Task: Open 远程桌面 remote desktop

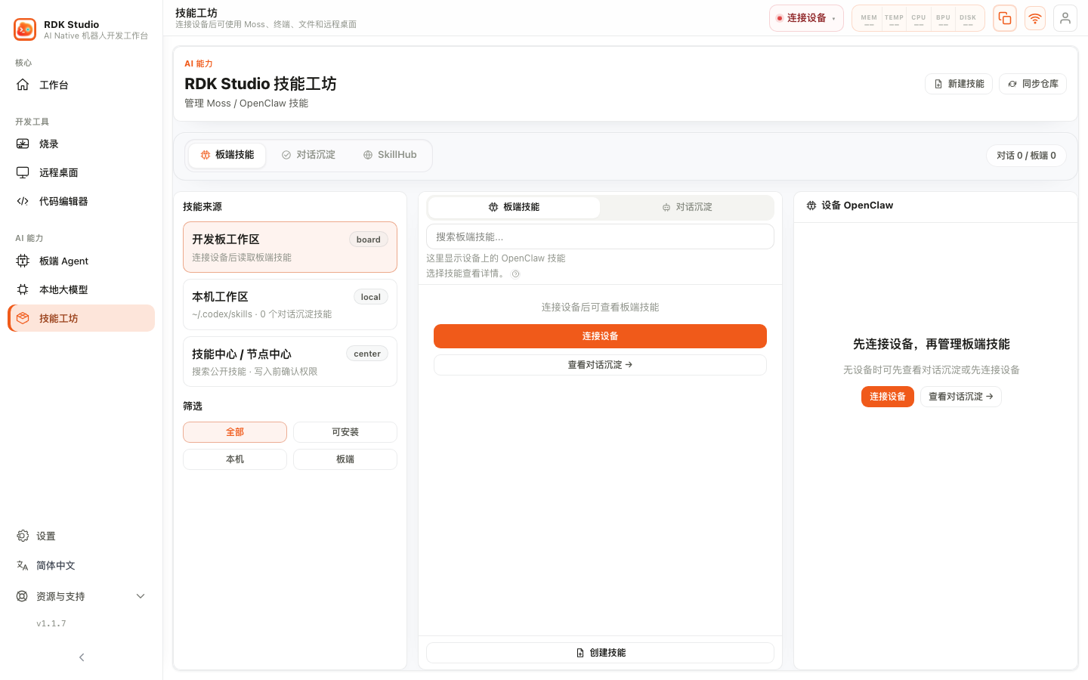Action: [x=81, y=172]
